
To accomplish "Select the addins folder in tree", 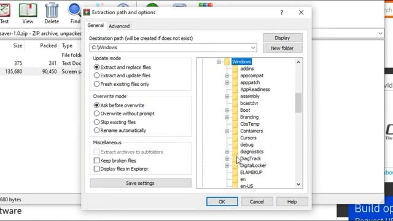I will [247, 69].
